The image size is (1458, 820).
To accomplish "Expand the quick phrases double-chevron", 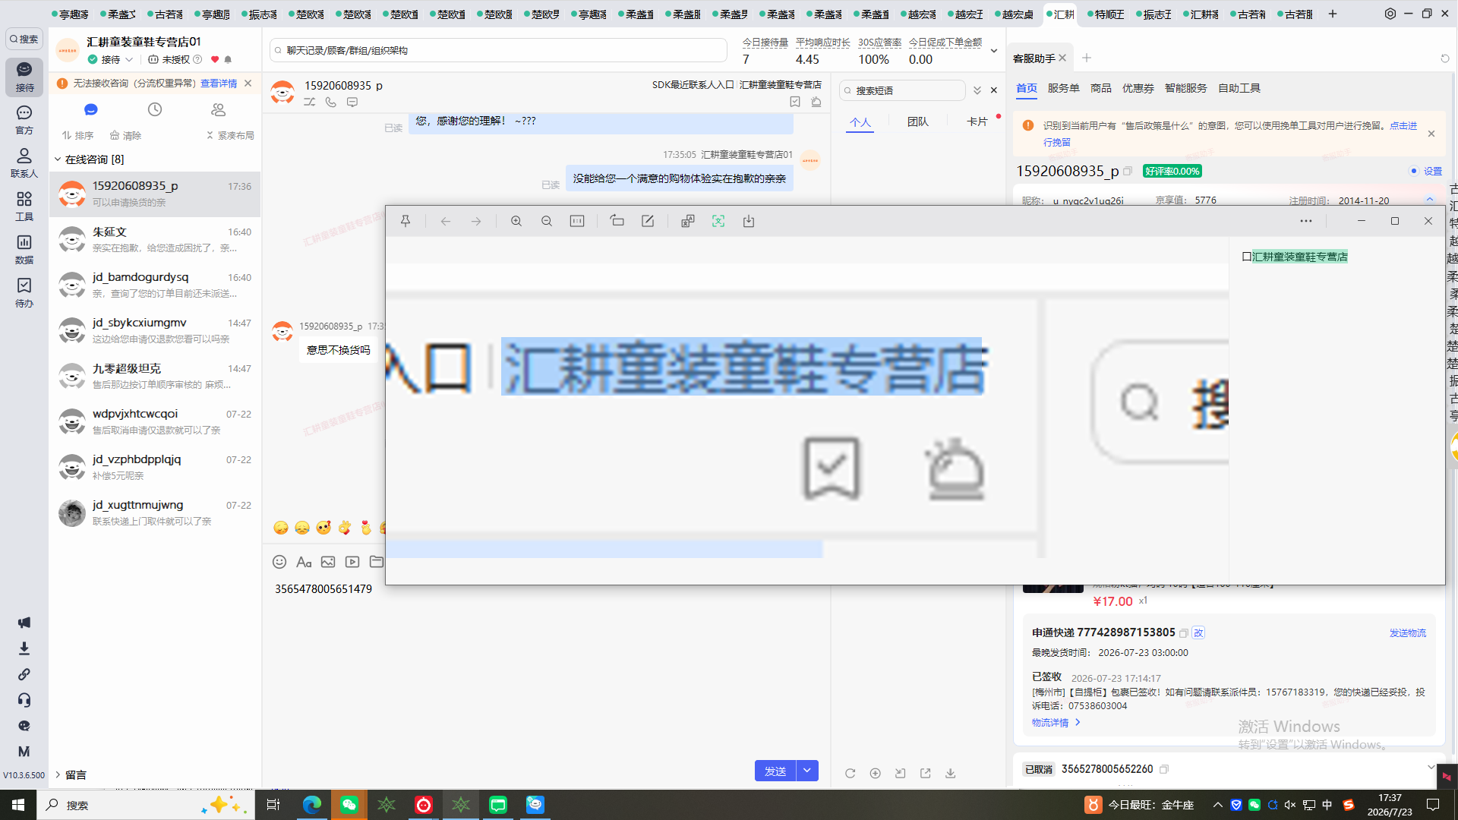I will (x=977, y=90).
